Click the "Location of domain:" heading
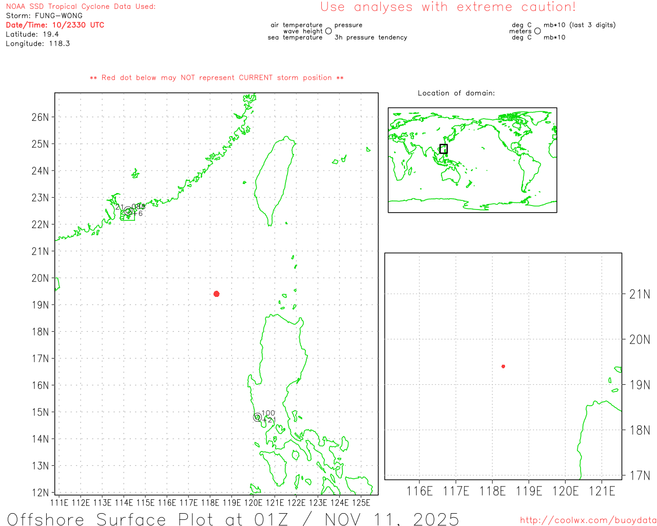This screenshot has width=657, height=526. pos(456,93)
